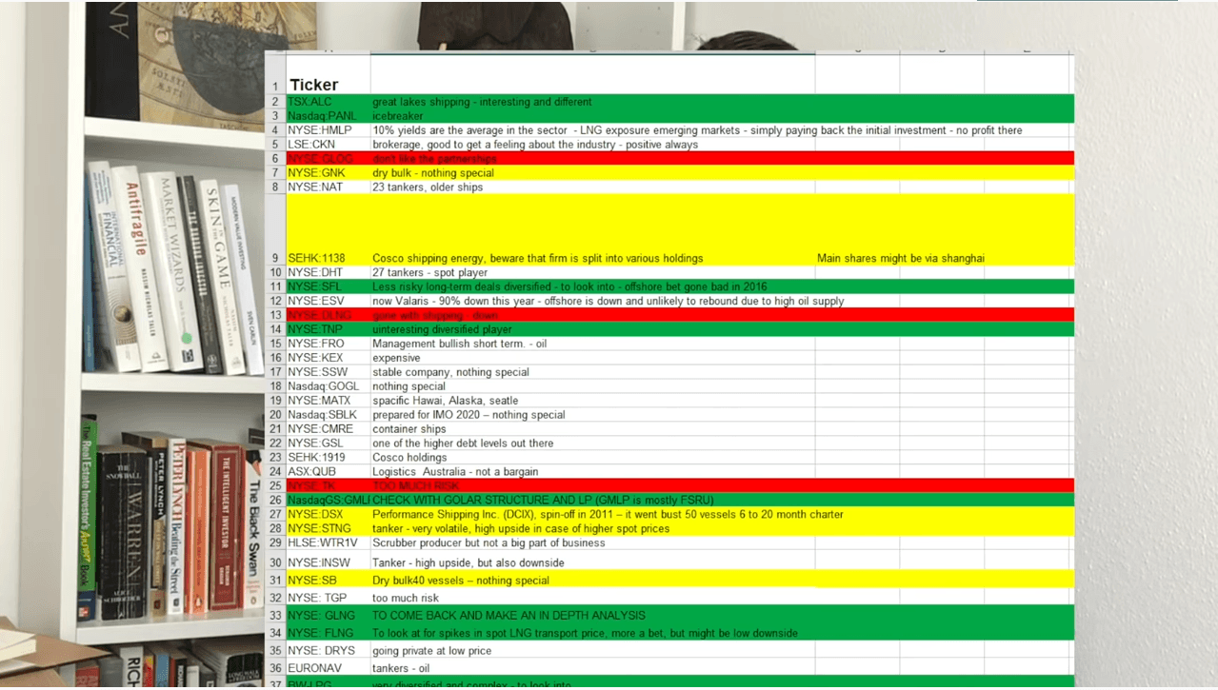Click 'Main shares might be via shanghai' cell
This screenshot has height=690, width=1218.
[x=900, y=258]
